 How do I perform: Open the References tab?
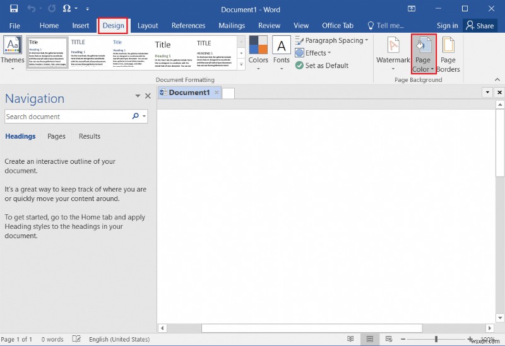tap(188, 26)
